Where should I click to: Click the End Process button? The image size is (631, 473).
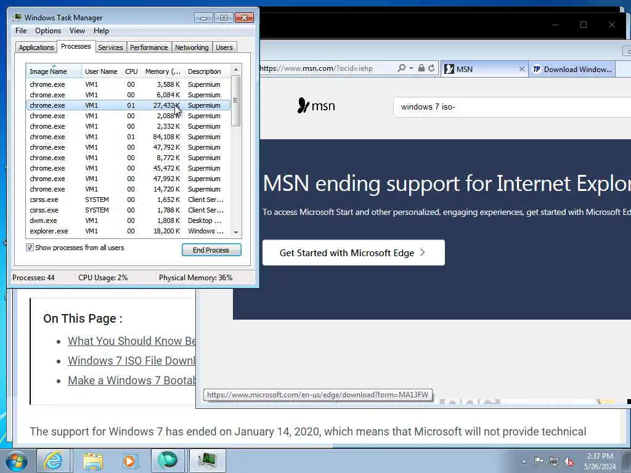211,250
